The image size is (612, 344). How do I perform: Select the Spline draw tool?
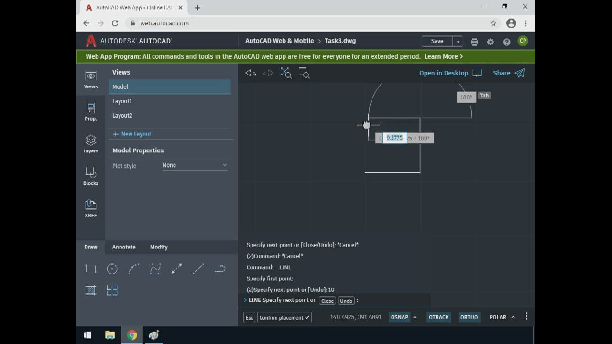pyautogui.click(x=155, y=269)
